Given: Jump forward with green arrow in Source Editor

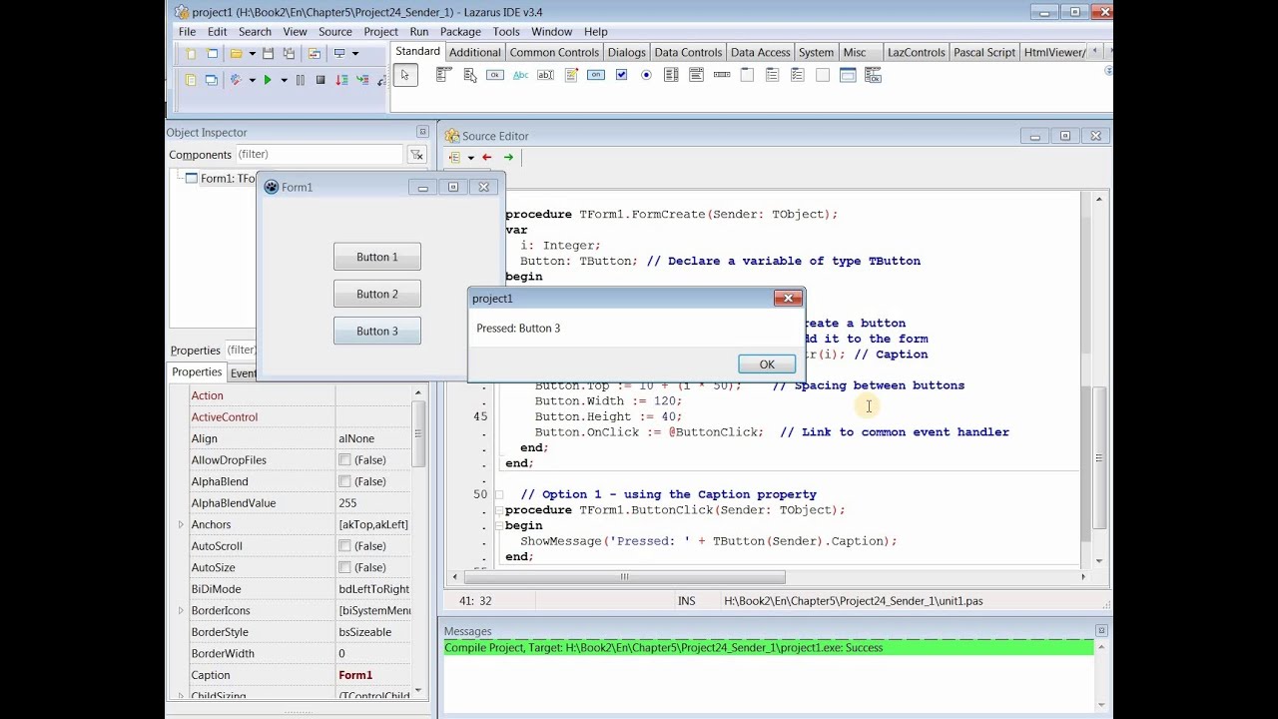Looking at the screenshot, I should pos(508,157).
